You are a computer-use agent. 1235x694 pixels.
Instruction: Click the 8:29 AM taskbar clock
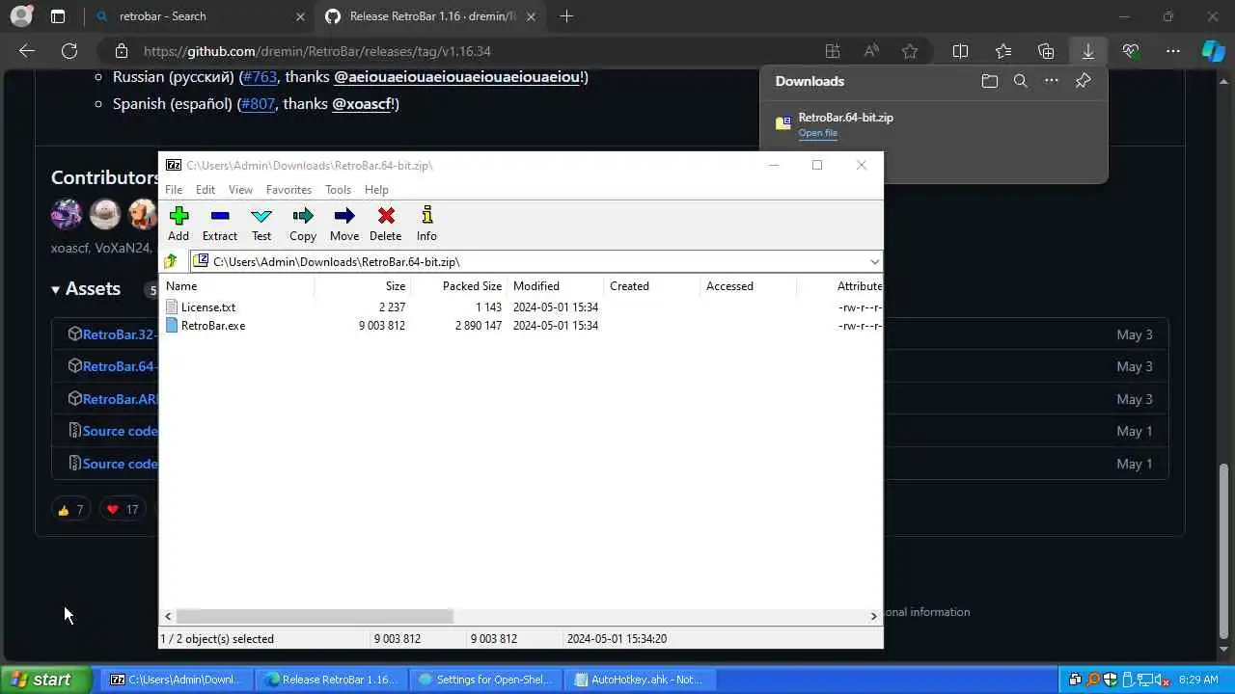[x=1196, y=680]
